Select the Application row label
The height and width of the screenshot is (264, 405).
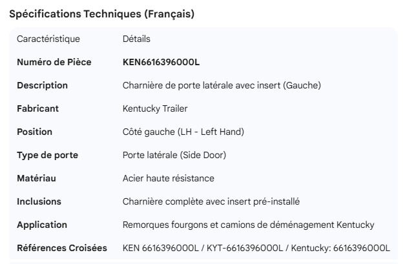click(42, 225)
